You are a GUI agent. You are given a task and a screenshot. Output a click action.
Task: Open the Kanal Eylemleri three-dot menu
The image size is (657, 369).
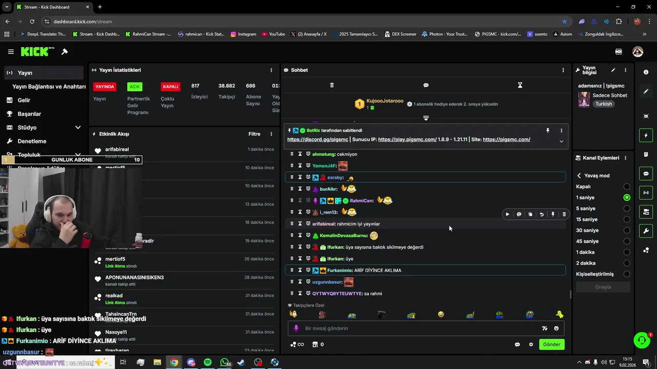pyautogui.click(x=625, y=158)
